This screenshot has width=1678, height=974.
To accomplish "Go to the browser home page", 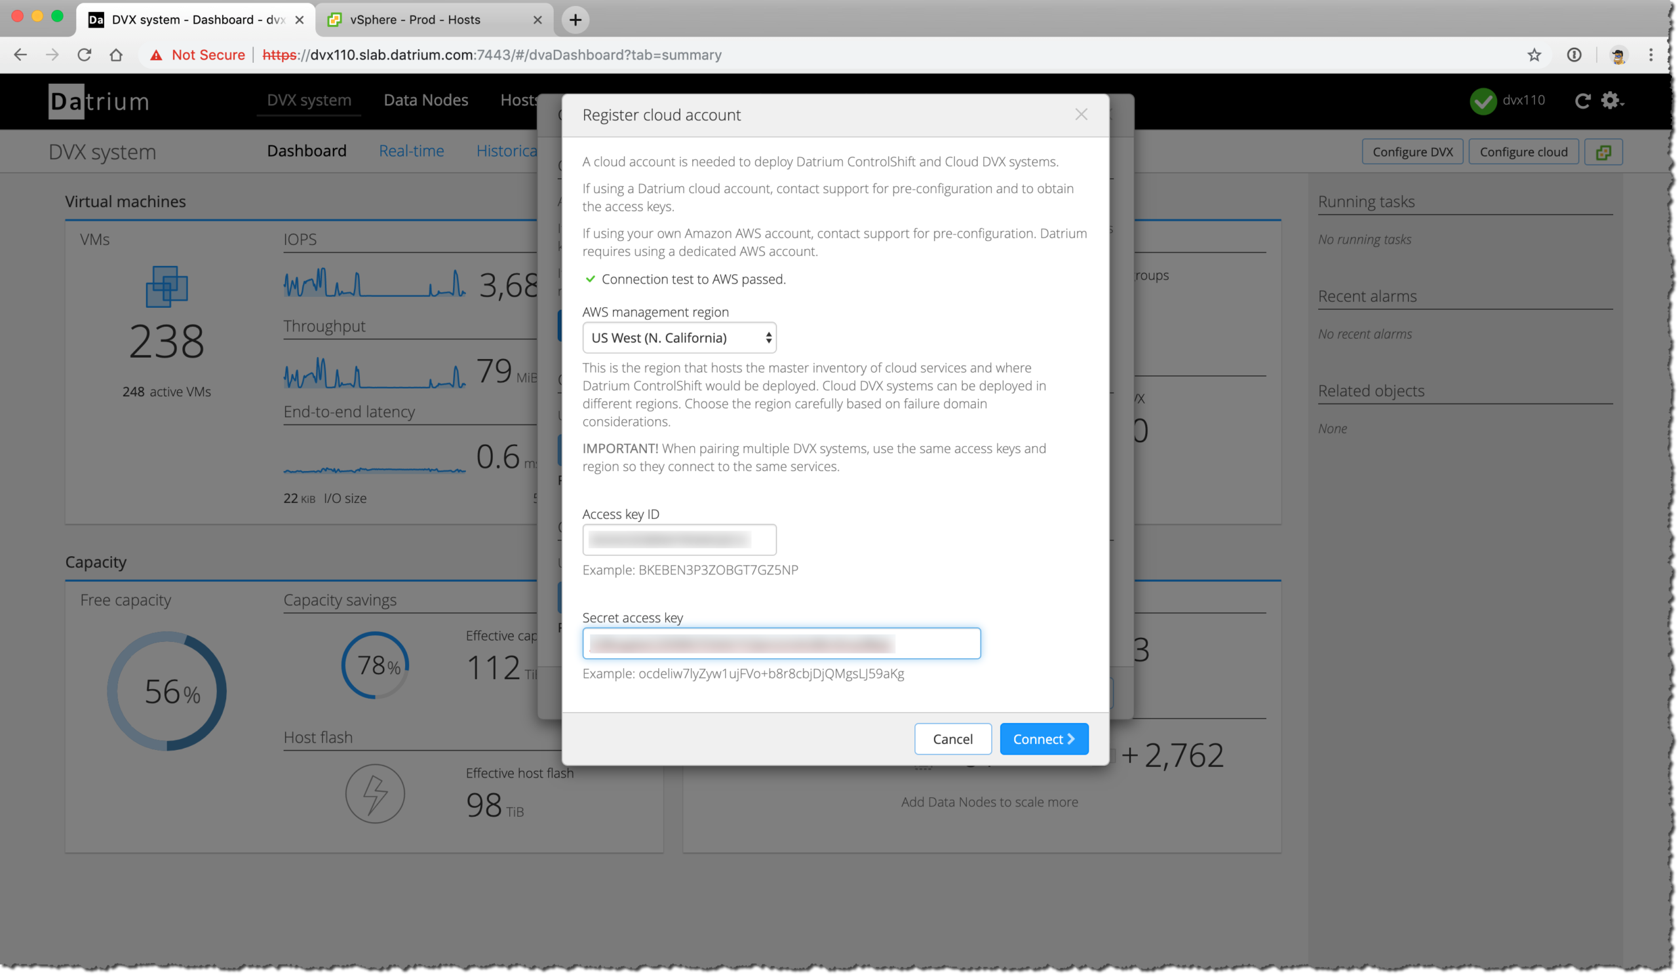I will tap(116, 55).
